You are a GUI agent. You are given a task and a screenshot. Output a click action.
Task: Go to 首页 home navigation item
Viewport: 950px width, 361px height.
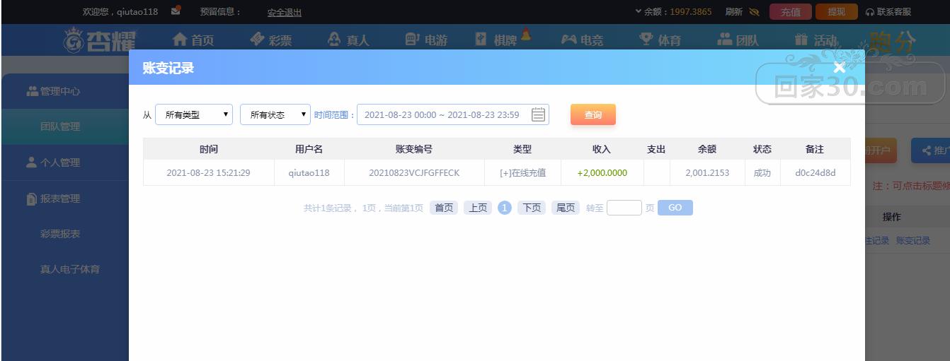[193, 40]
